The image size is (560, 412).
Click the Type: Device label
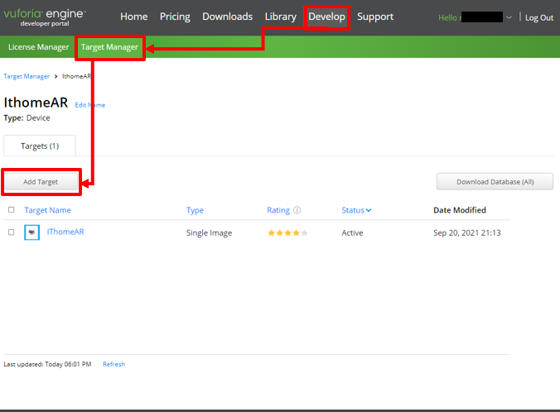point(27,118)
